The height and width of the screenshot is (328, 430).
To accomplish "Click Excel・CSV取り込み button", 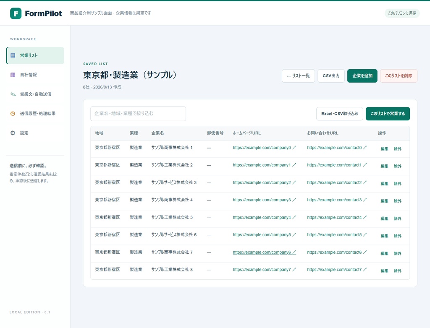I will tap(339, 114).
